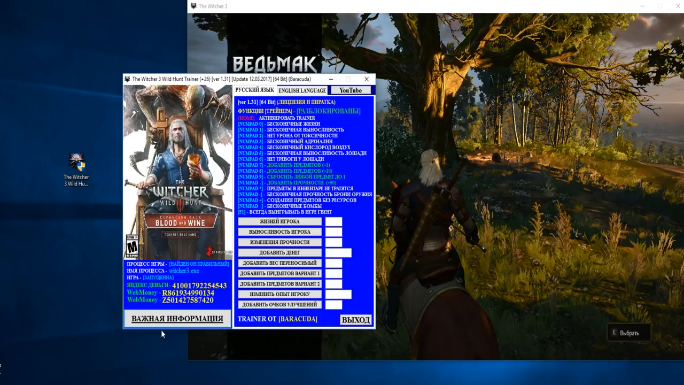Image resolution: width=684 pixels, height=385 pixels.
Task: Minimize the trainer window
Action: (x=331, y=79)
